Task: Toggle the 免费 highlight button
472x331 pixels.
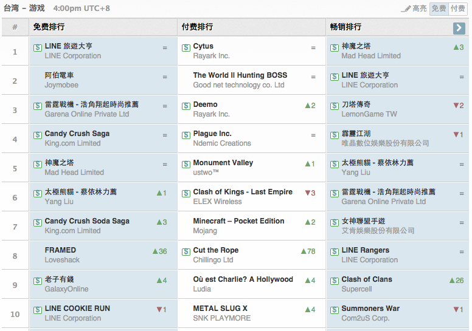Action: pyautogui.click(x=439, y=9)
